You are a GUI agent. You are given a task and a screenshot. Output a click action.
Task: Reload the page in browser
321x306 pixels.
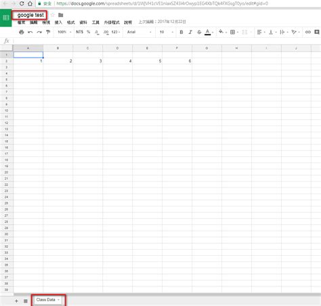tap(22, 3)
